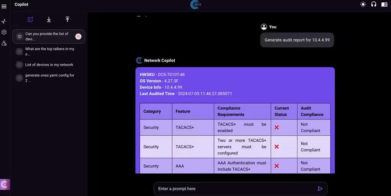391x196 pixels.
Task: Click the 'HWSKU - DCS-7010T-48' line
Action: (x=162, y=75)
